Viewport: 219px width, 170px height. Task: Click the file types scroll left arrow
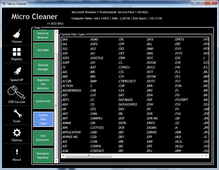pyautogui.click(x=63, y=156)
